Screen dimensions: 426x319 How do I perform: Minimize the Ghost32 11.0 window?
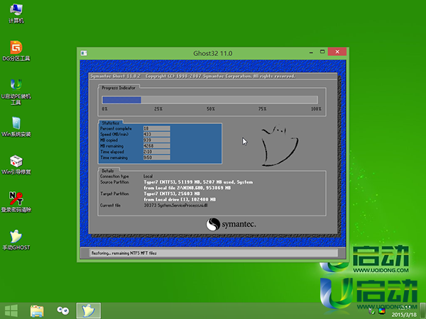(x=311, y=52)
